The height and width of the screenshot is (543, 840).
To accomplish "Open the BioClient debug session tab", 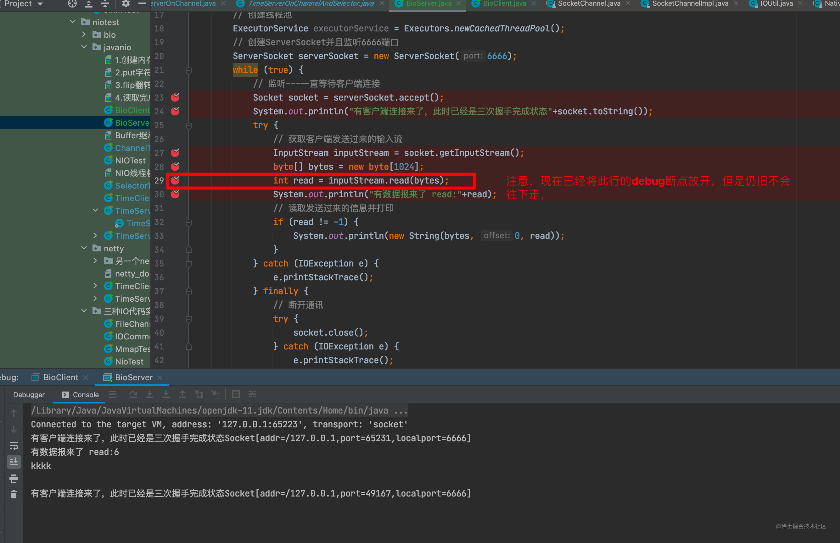I will click(x=60, y=377).
